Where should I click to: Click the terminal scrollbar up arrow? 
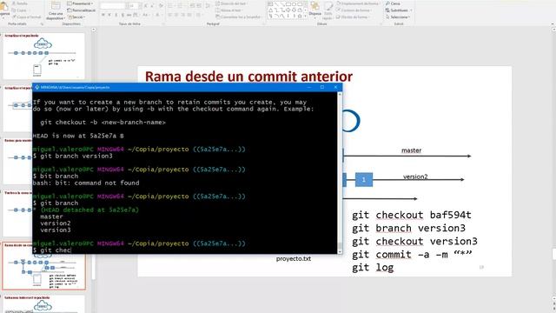point(340,95)
